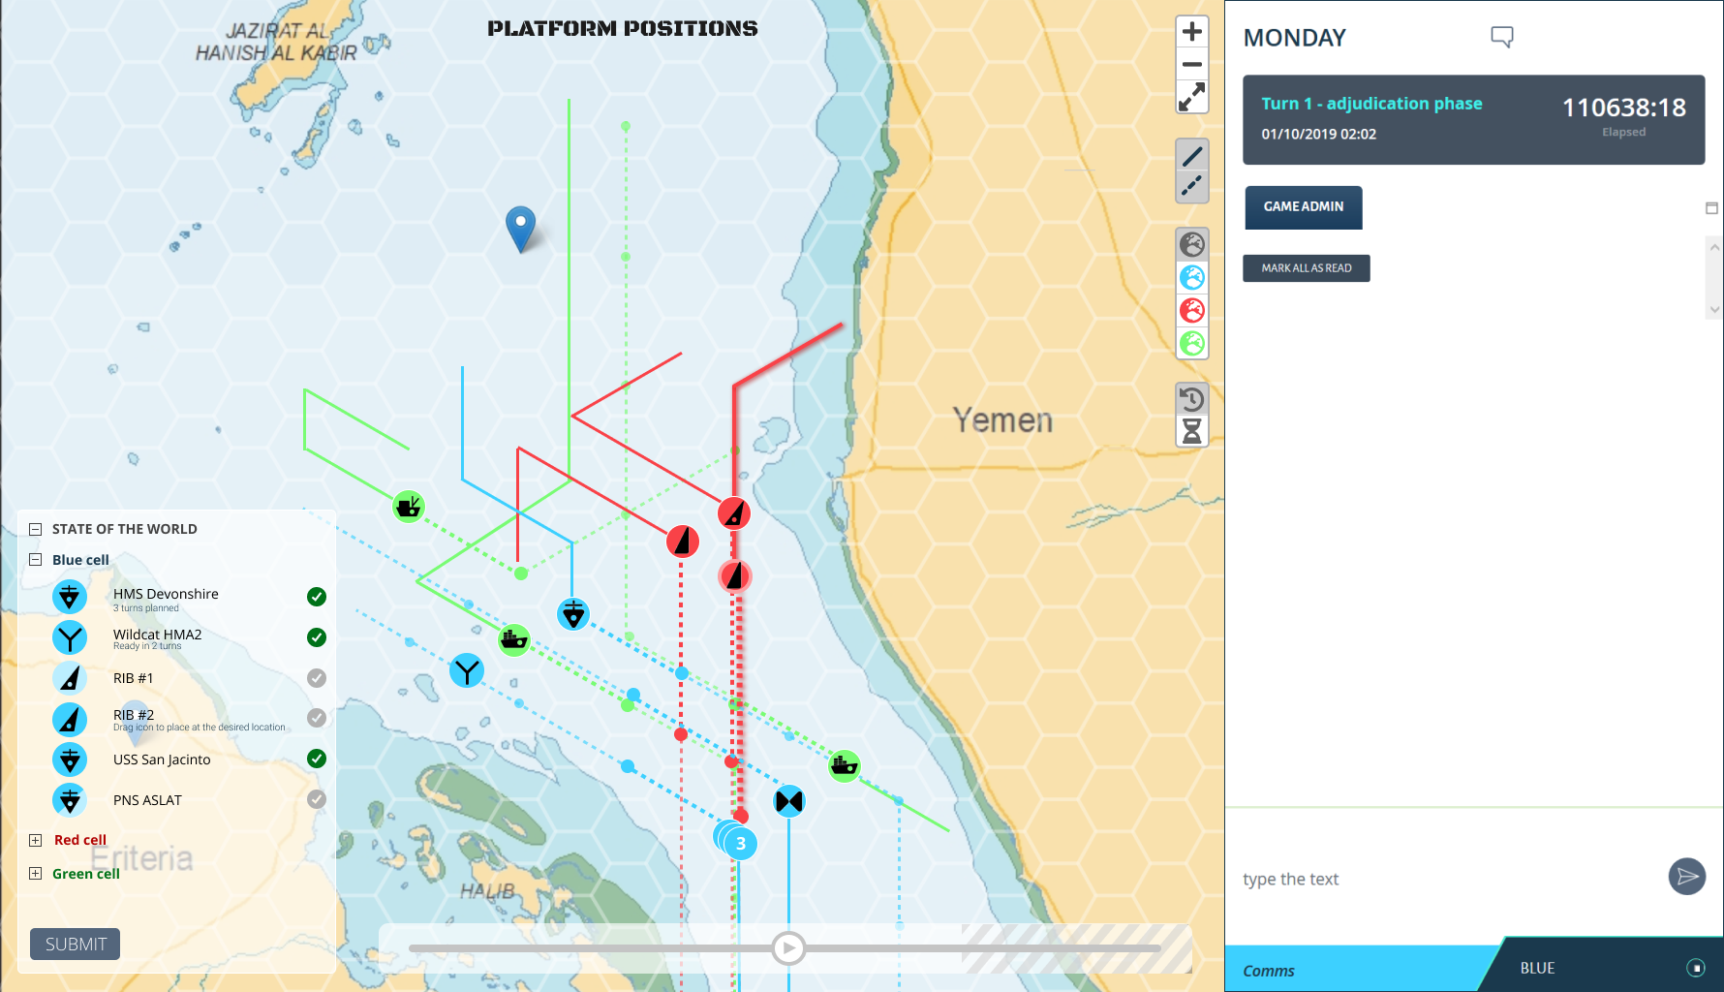Zoom out of the map
Screen dimensions: 1724x992
[1192, 65]
